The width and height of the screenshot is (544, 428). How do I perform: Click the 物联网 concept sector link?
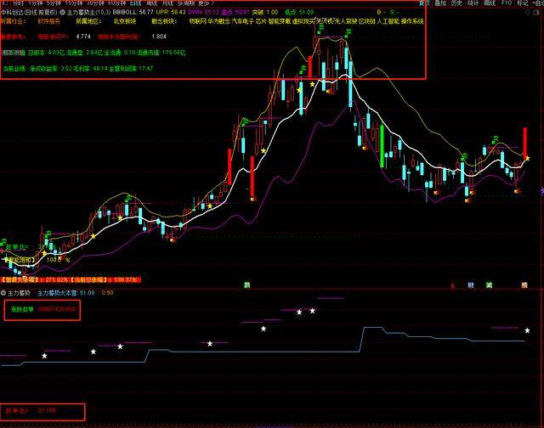click(x=196, y=22)
